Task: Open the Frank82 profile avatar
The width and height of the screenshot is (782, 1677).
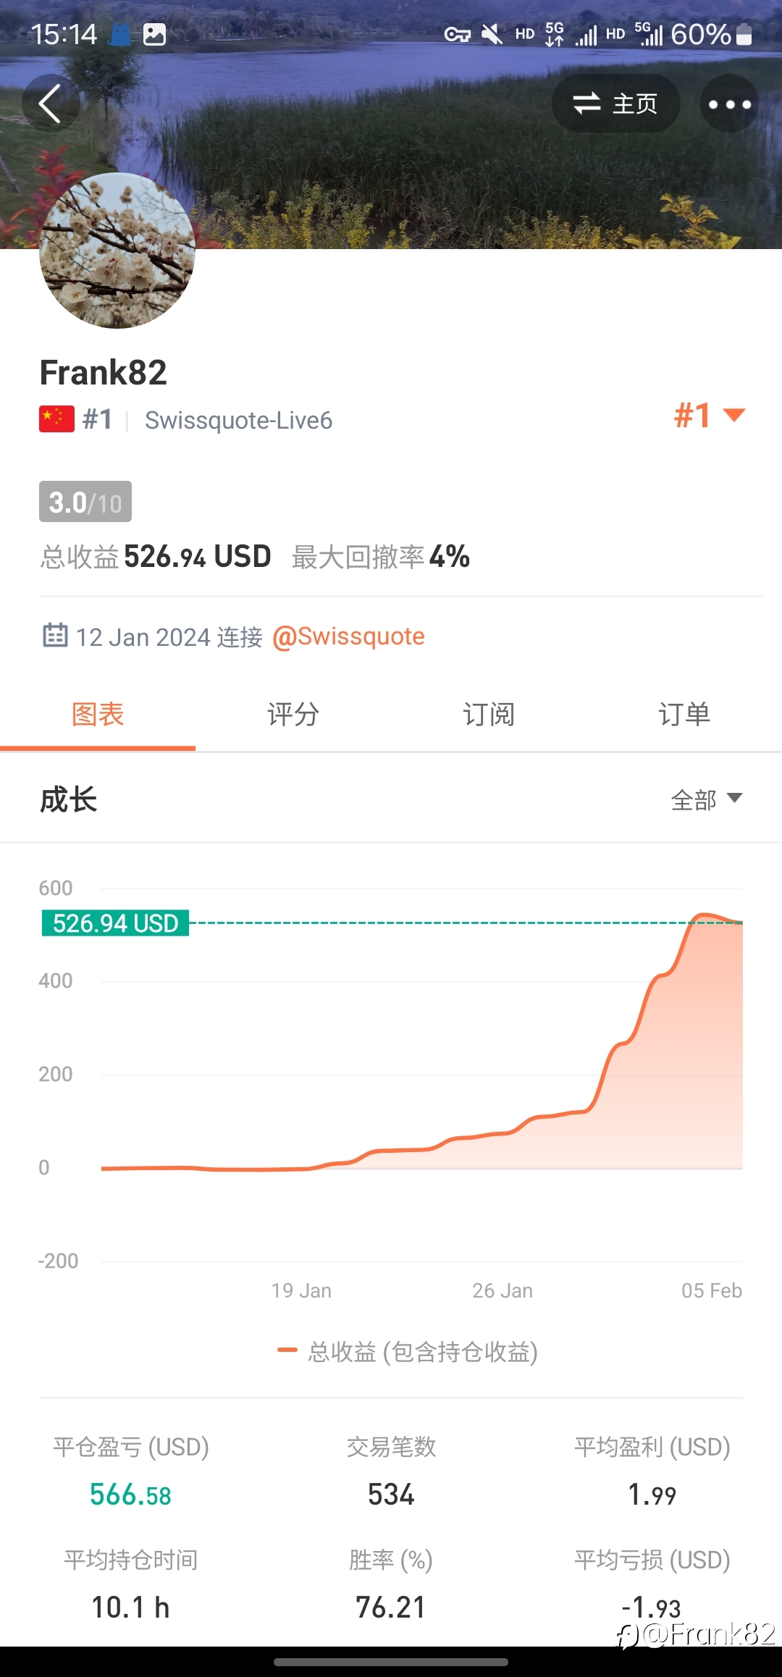Action: coord(117,251)
